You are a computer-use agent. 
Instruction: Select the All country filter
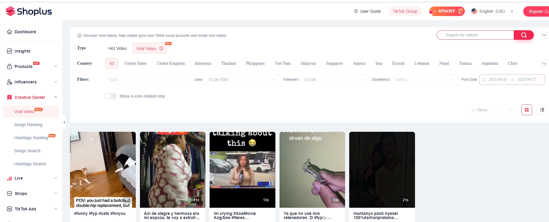coord(112,64)
